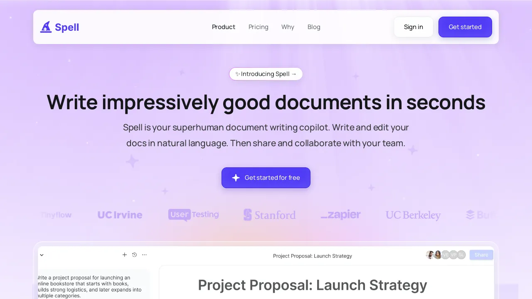Screen dimensions: 532x299
Task: Open the history clock icon
Action: 134,255
